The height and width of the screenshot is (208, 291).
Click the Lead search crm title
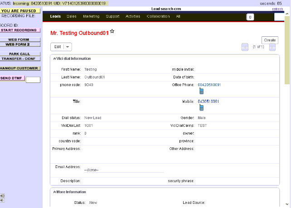point(166,9)
